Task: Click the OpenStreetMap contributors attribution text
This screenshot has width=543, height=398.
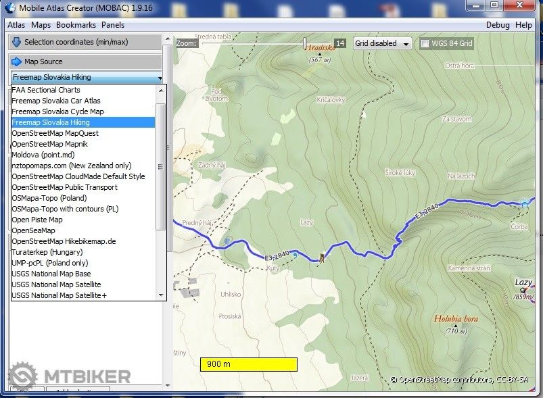Action: pyautogui.click(x=459, y=380)
